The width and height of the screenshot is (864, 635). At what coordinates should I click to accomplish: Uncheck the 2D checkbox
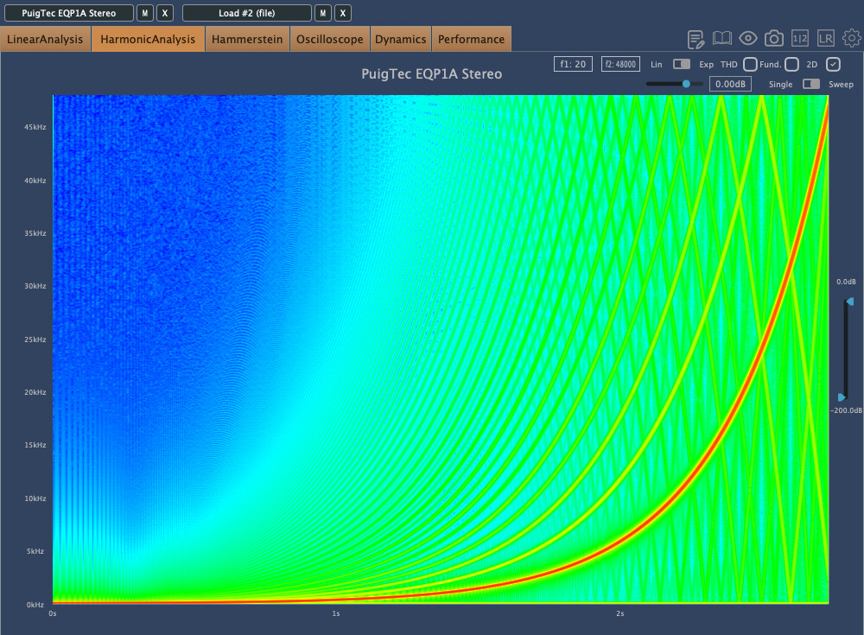pos(833,64)
